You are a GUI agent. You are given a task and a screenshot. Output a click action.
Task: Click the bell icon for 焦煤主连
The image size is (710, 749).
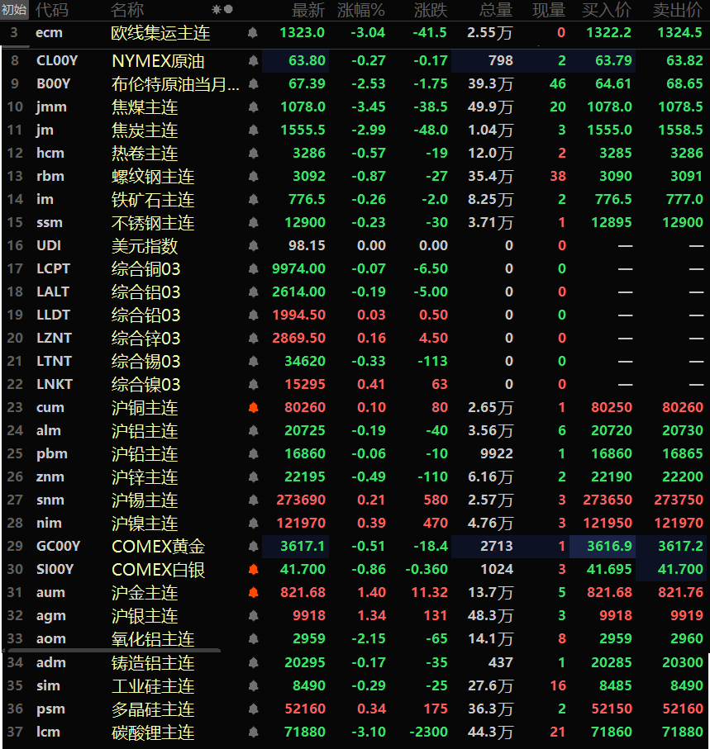click(x=253, y=107)
